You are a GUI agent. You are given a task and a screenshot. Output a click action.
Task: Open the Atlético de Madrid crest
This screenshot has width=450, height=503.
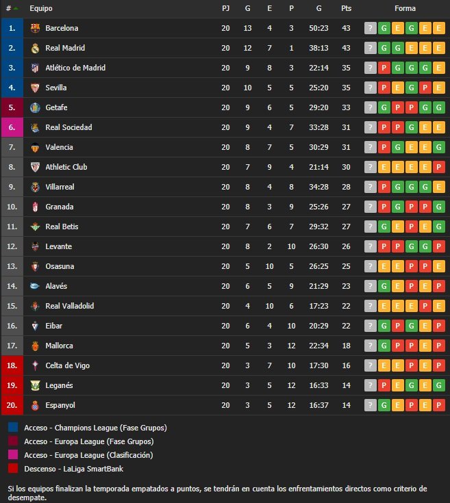(35, 68)
